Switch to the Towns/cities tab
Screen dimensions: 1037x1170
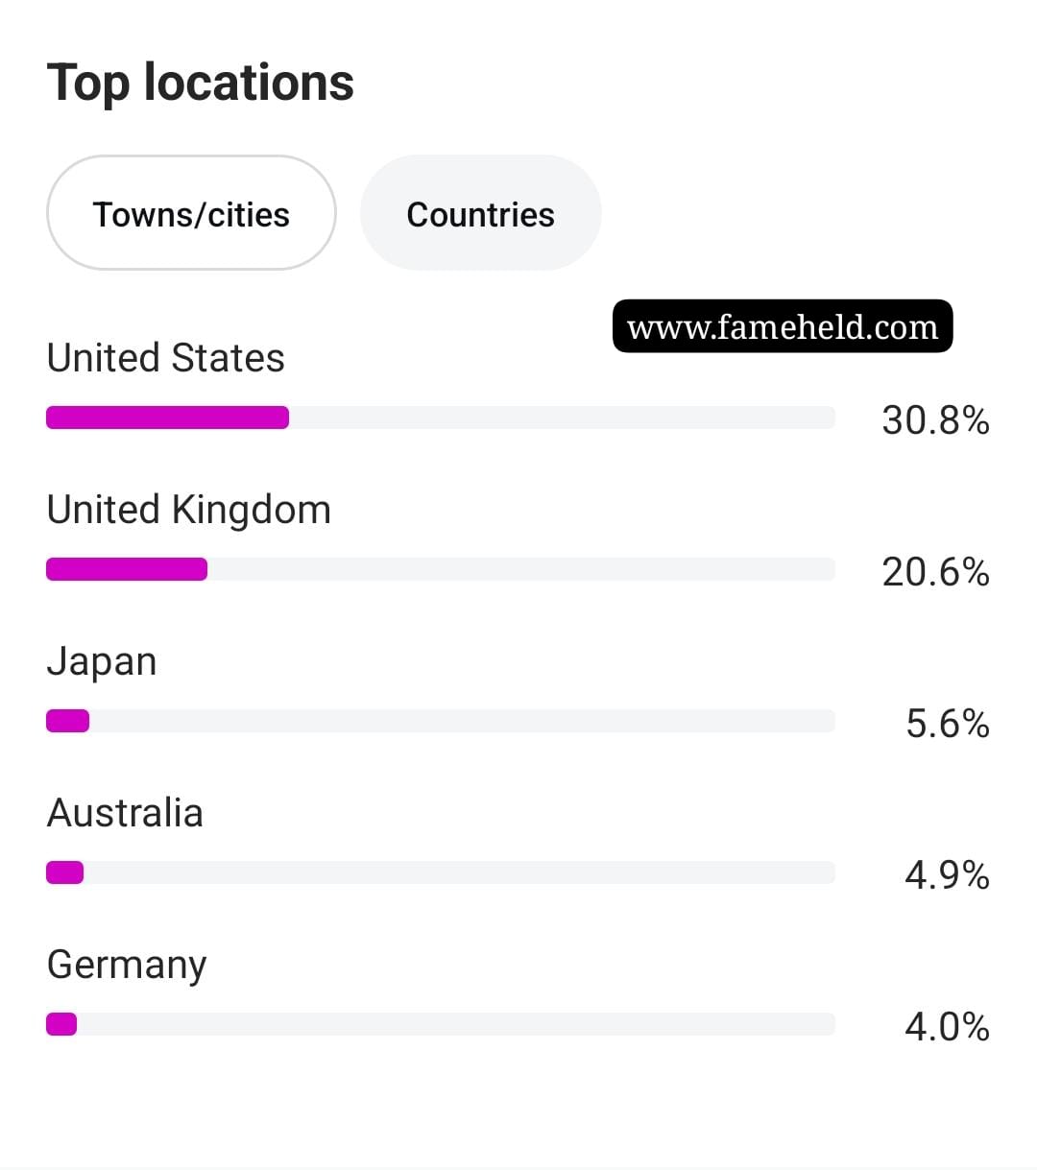tap(191, 213)
